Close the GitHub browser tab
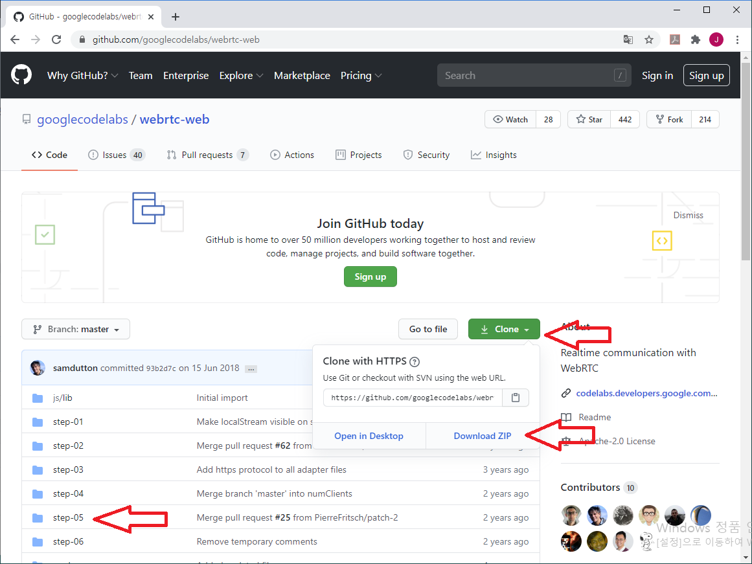752x564 pixels. tap(151, 17)
